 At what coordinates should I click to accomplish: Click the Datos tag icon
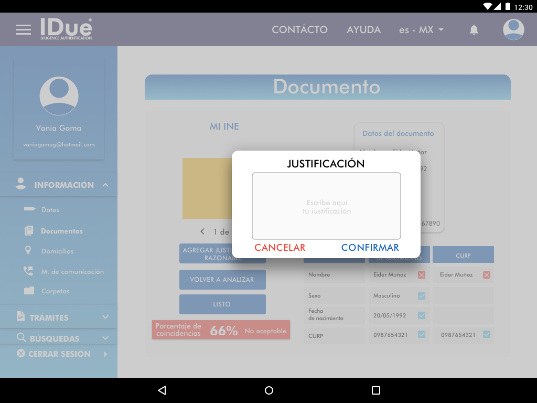pyautogui.click(x=29, y=209)
